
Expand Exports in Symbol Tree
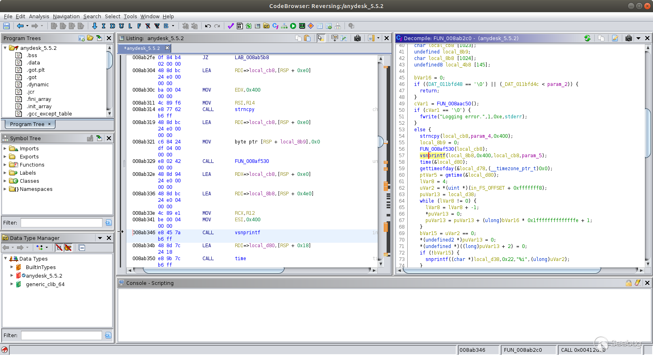click(5, 157)
